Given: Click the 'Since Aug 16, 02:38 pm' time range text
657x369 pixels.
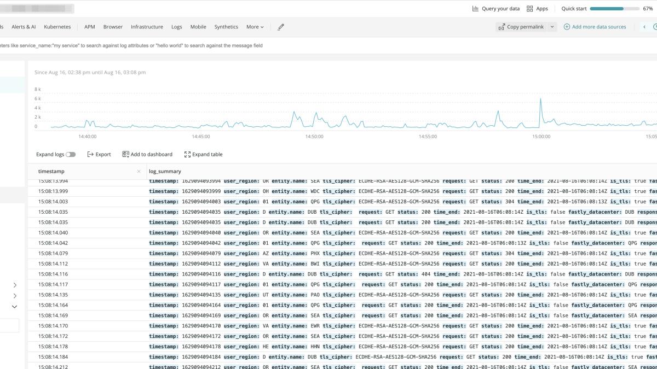Looking at the screenshot, I should tap(90, 72).
